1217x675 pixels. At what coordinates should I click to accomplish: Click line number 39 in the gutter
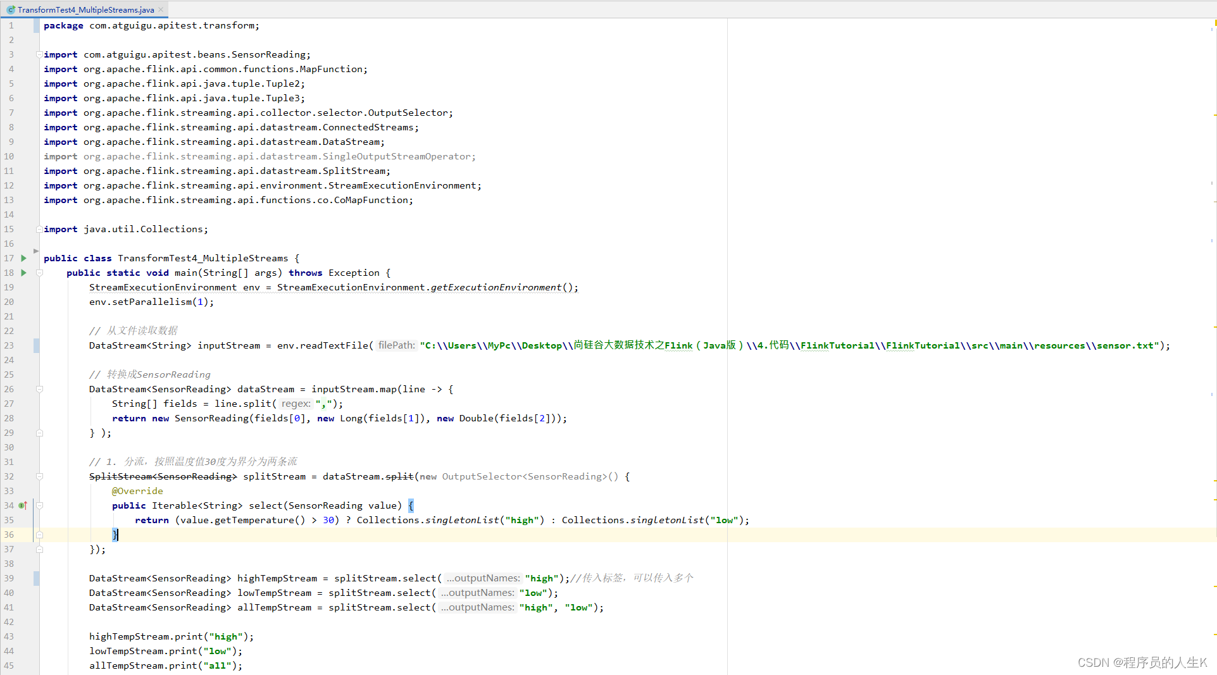click(x=9, y=578)
